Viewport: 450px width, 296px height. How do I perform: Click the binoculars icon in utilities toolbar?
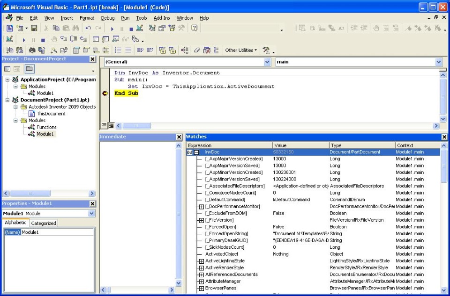32,50
